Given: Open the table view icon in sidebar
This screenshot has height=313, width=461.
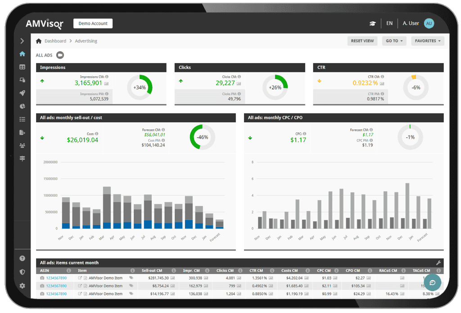Looking at the screenshot, I should [22, 67].
